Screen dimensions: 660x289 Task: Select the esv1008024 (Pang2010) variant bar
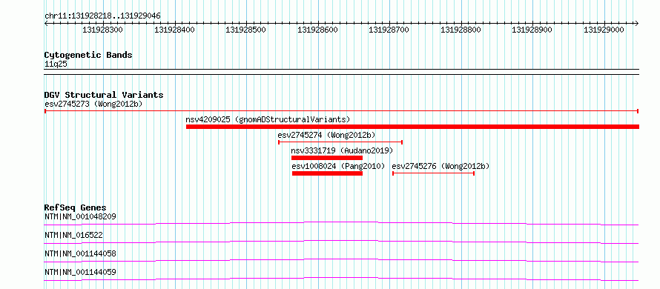[327, 173]
